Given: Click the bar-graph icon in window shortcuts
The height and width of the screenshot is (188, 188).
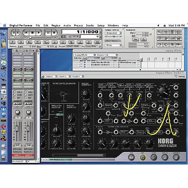Looking at the screenshot, I should (x=172, y=38).
